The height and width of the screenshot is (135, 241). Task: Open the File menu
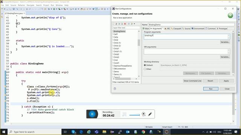pos(2,5)
